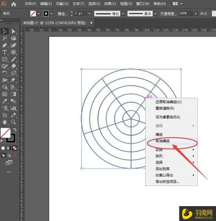The height and width of the screenshot is (221, 216).
Task: Expand opacity arrow next to 100%
Action: click(196, 14)
